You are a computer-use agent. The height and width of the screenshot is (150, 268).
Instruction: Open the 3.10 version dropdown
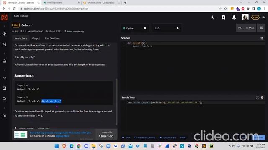pyautogui.click(x=167, y=28)
